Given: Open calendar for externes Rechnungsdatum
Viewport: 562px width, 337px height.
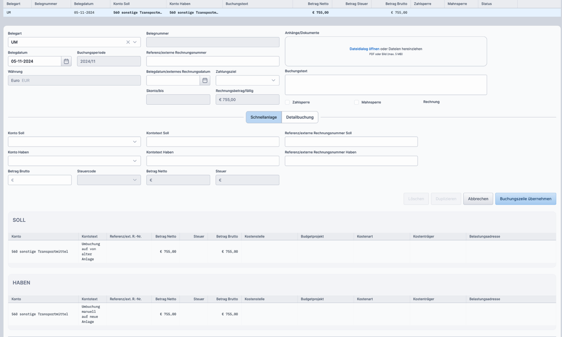Looking at the screenshot, I should pos(205,80).
